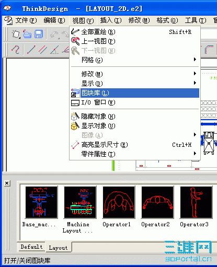Select the two-point line tool

[x=31, y=50]
